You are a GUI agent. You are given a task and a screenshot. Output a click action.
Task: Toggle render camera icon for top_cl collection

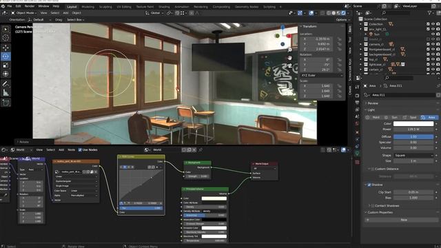(x=438, y=59)
